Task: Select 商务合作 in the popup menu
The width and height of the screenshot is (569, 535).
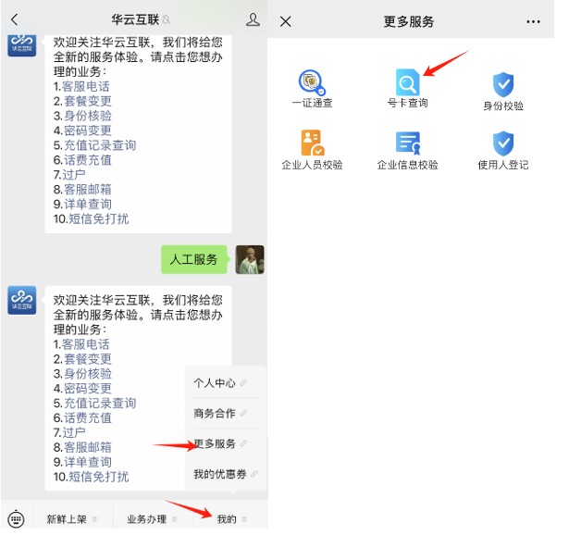Action: 222,413
